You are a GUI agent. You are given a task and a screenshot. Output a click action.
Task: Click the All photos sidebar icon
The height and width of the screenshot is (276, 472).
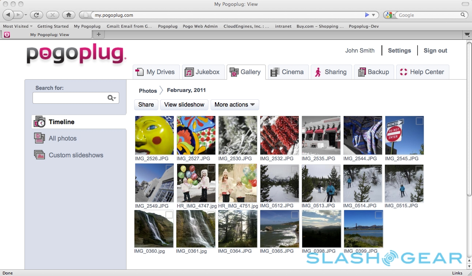pyautogui.click(x=39, y=138)
